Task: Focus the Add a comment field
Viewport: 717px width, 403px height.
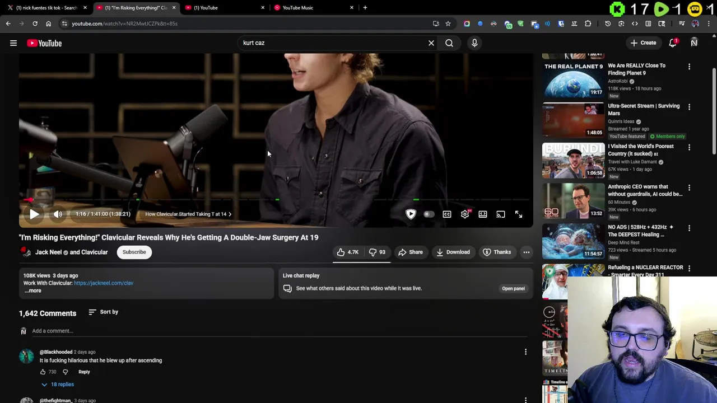Action: [279, 331]
